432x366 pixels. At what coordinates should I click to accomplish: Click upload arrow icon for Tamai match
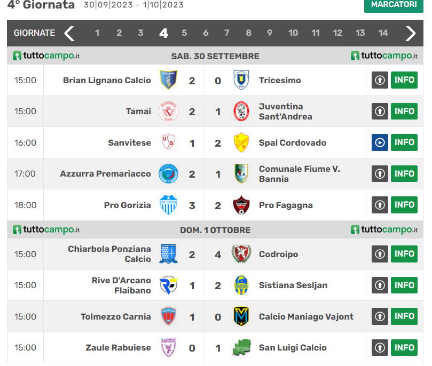click(380, 112)
